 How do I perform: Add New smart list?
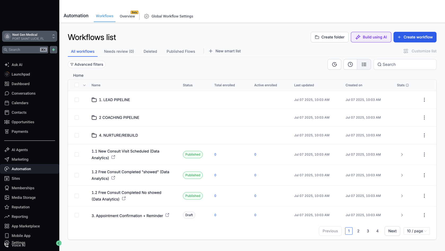225,51
